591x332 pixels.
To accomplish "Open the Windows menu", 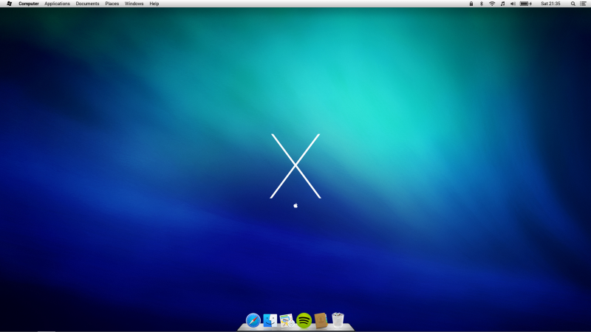I will pos(134,4).
